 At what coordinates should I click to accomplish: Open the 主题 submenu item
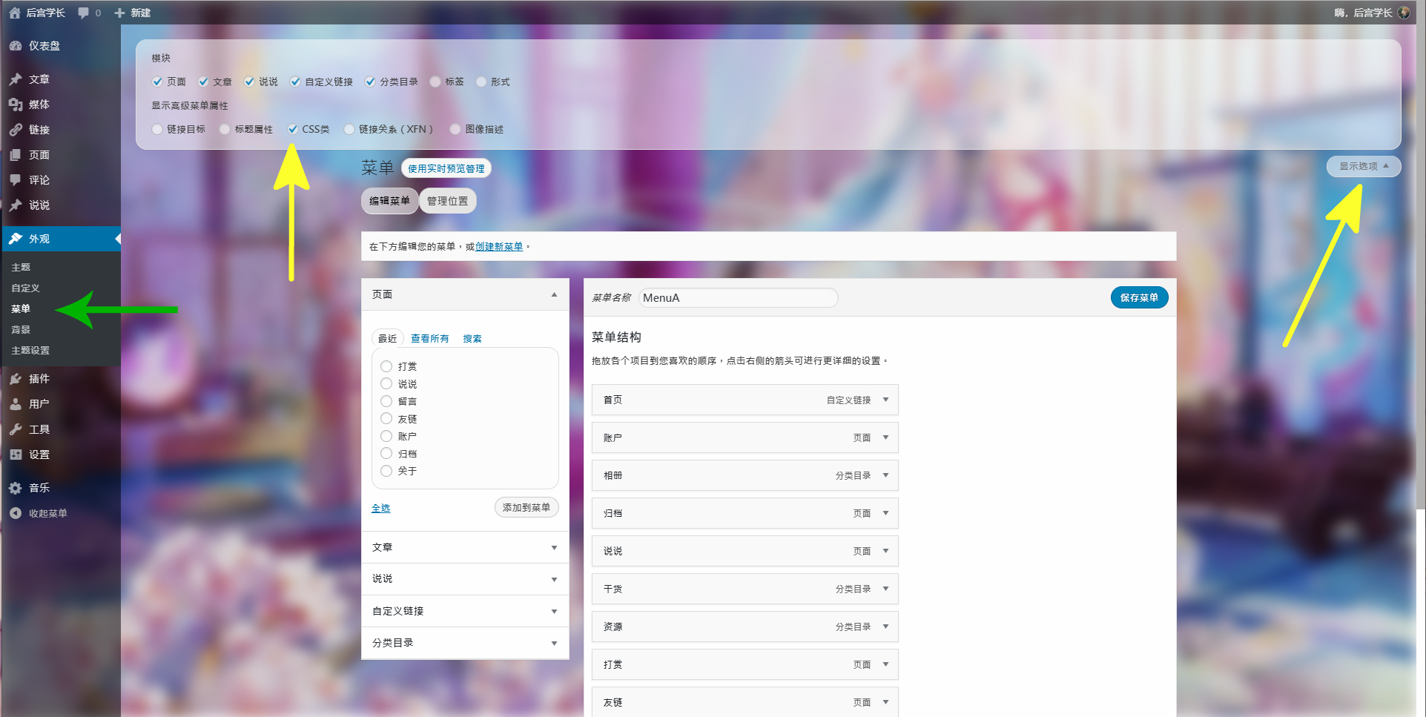coord(21,267)
